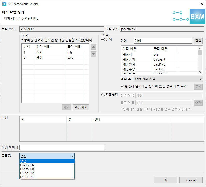
Task: Confirm dialog with OK button
Action: click(x=166, y=180)
